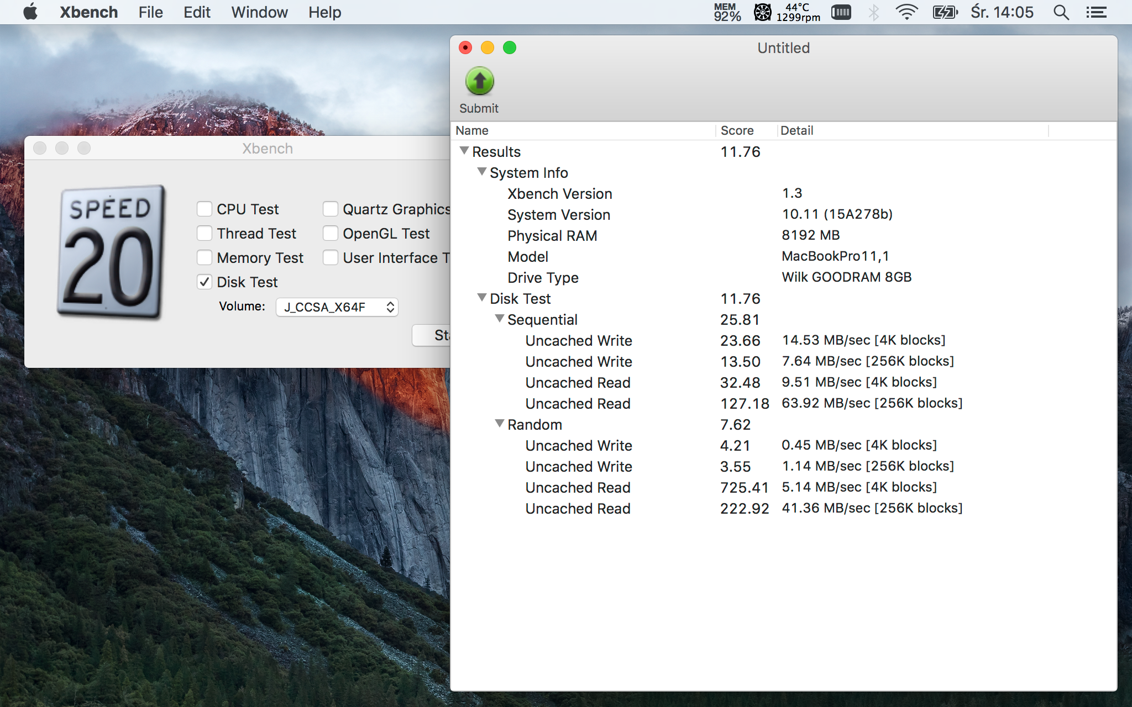Select the Model row
Image resolution: width=1132 pixels, height=707 pixels.
click(783, 257)
